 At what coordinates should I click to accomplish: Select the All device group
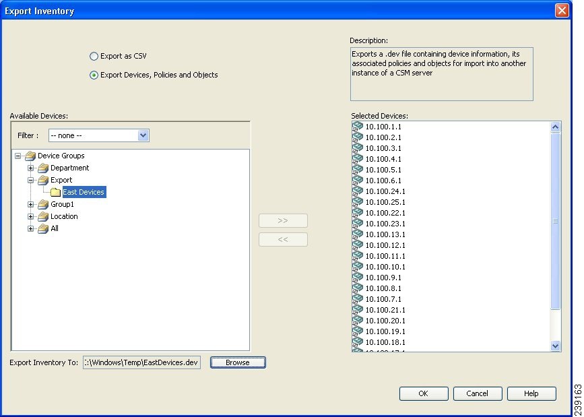point(54,228)
